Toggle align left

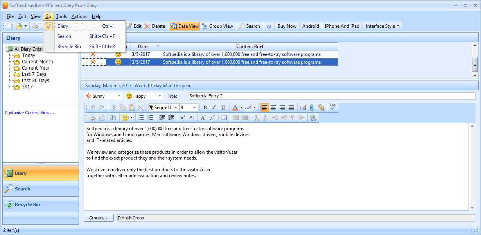coord(265,108)
